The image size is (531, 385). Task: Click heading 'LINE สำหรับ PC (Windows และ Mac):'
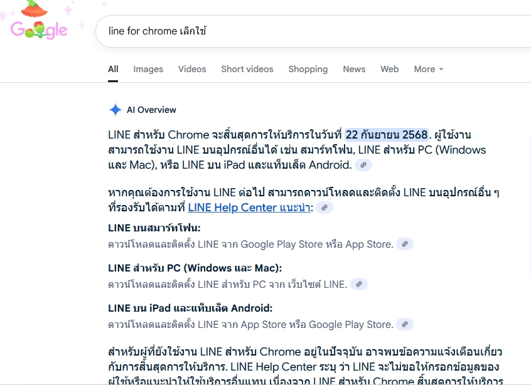pyautogui.click(x=195, y=268)
